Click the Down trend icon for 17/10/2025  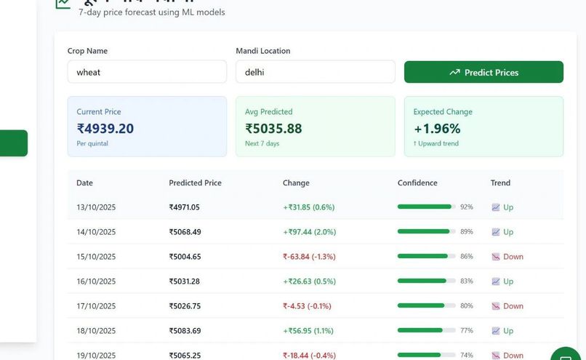496,305
